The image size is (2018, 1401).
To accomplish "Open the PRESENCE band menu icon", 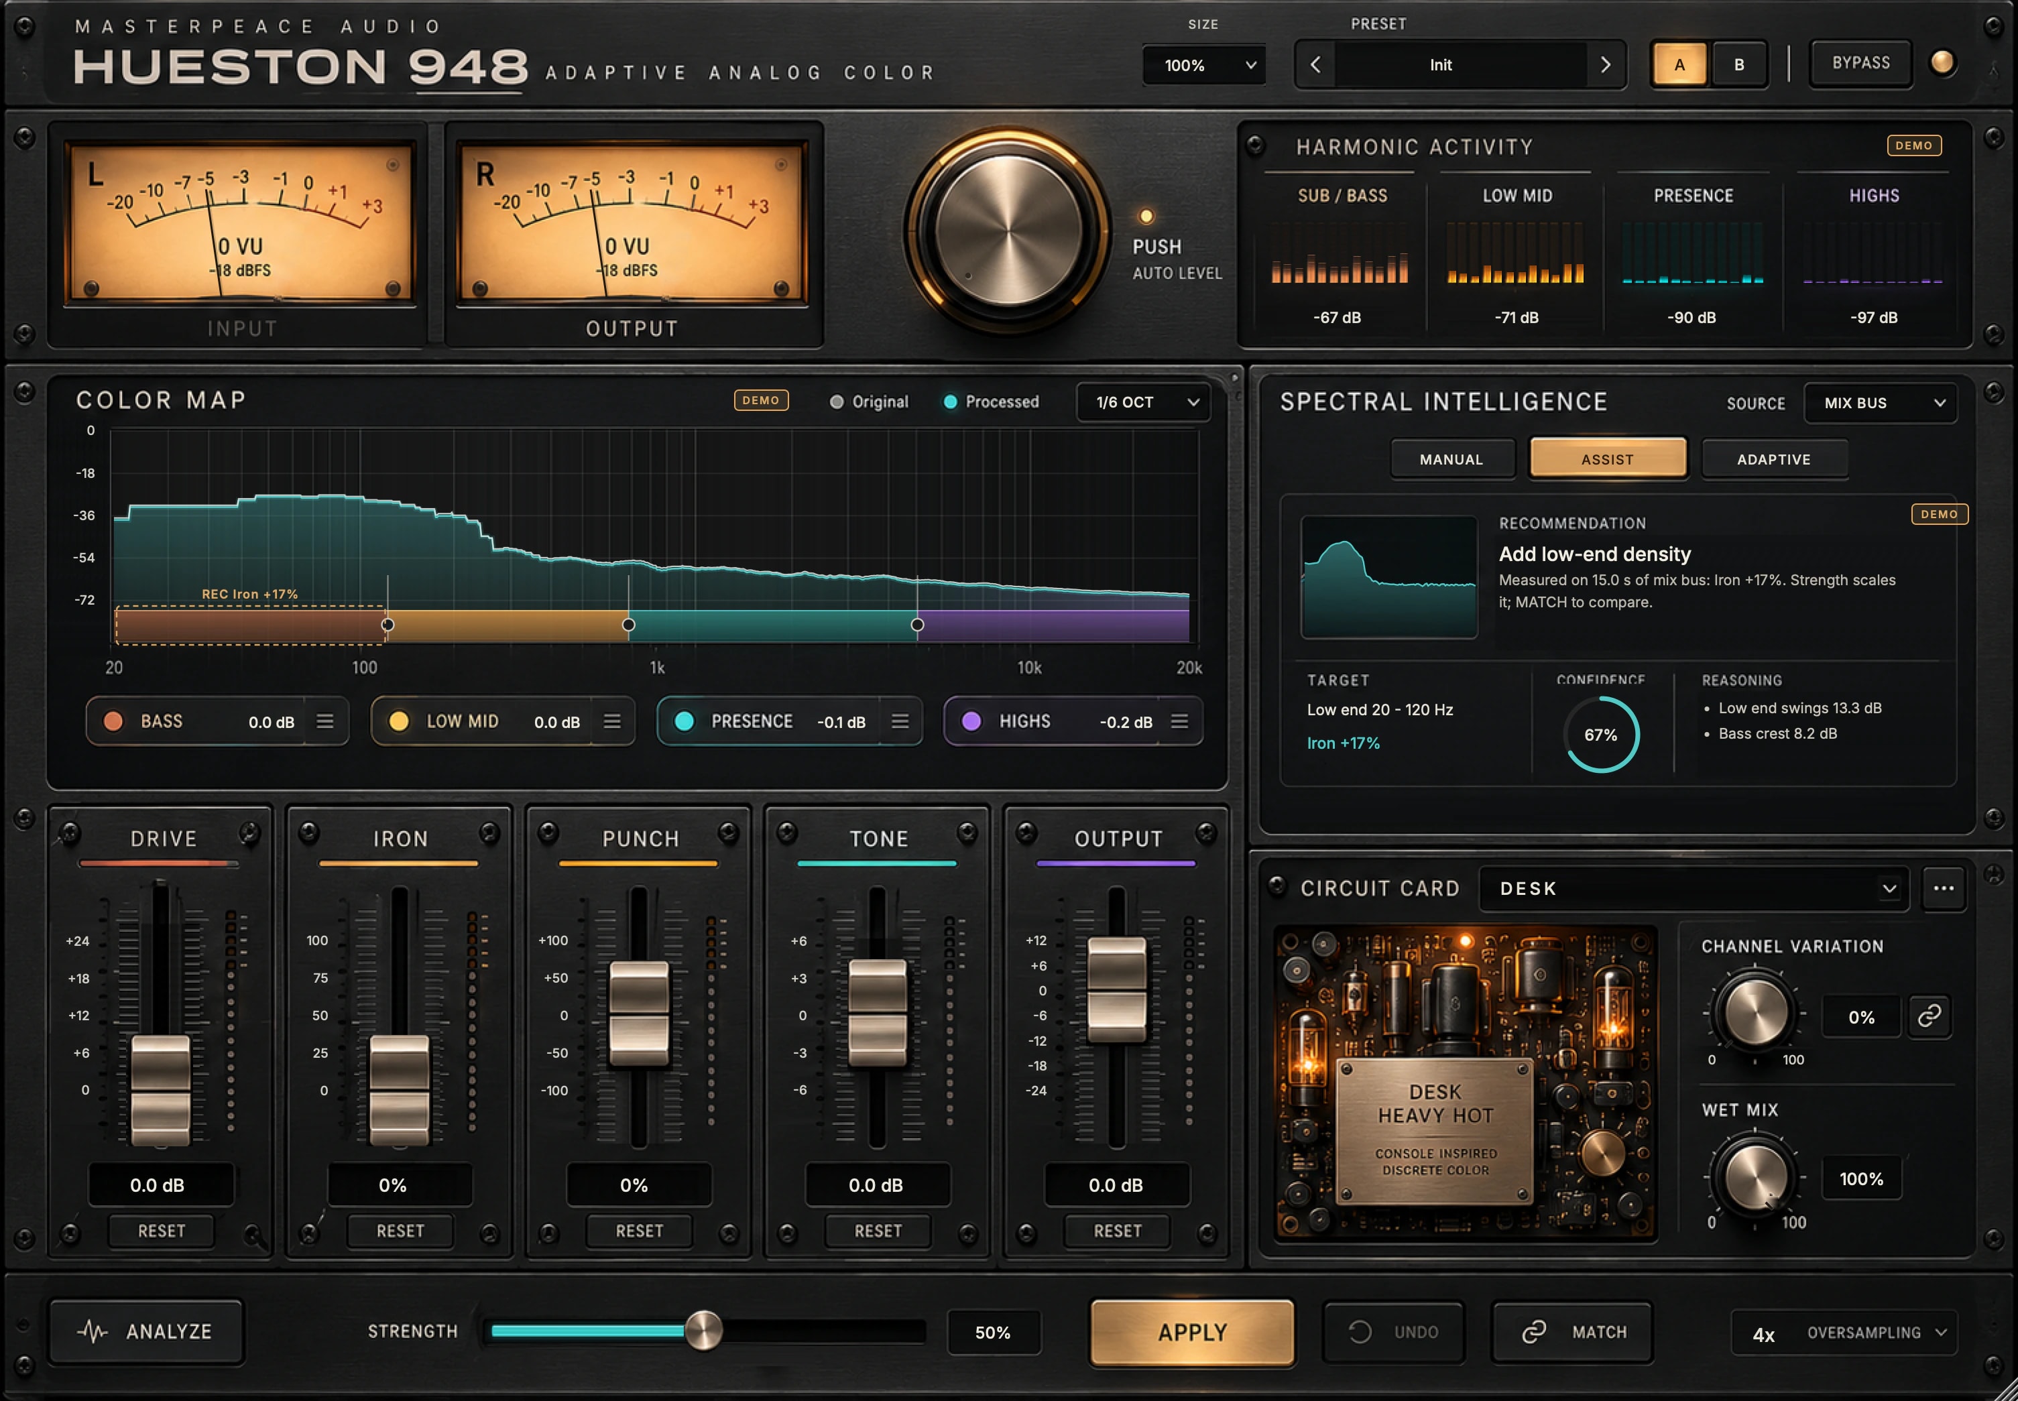I will point(900,721).
